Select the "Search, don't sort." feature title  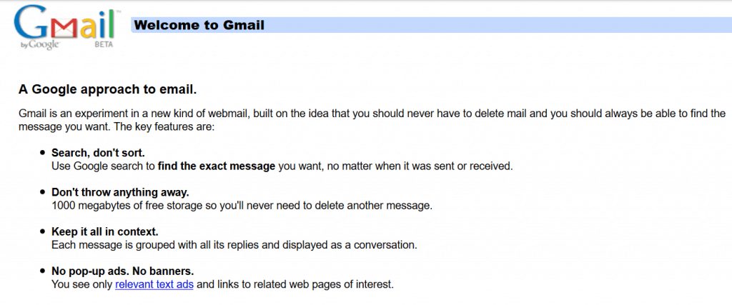point(98,153)
